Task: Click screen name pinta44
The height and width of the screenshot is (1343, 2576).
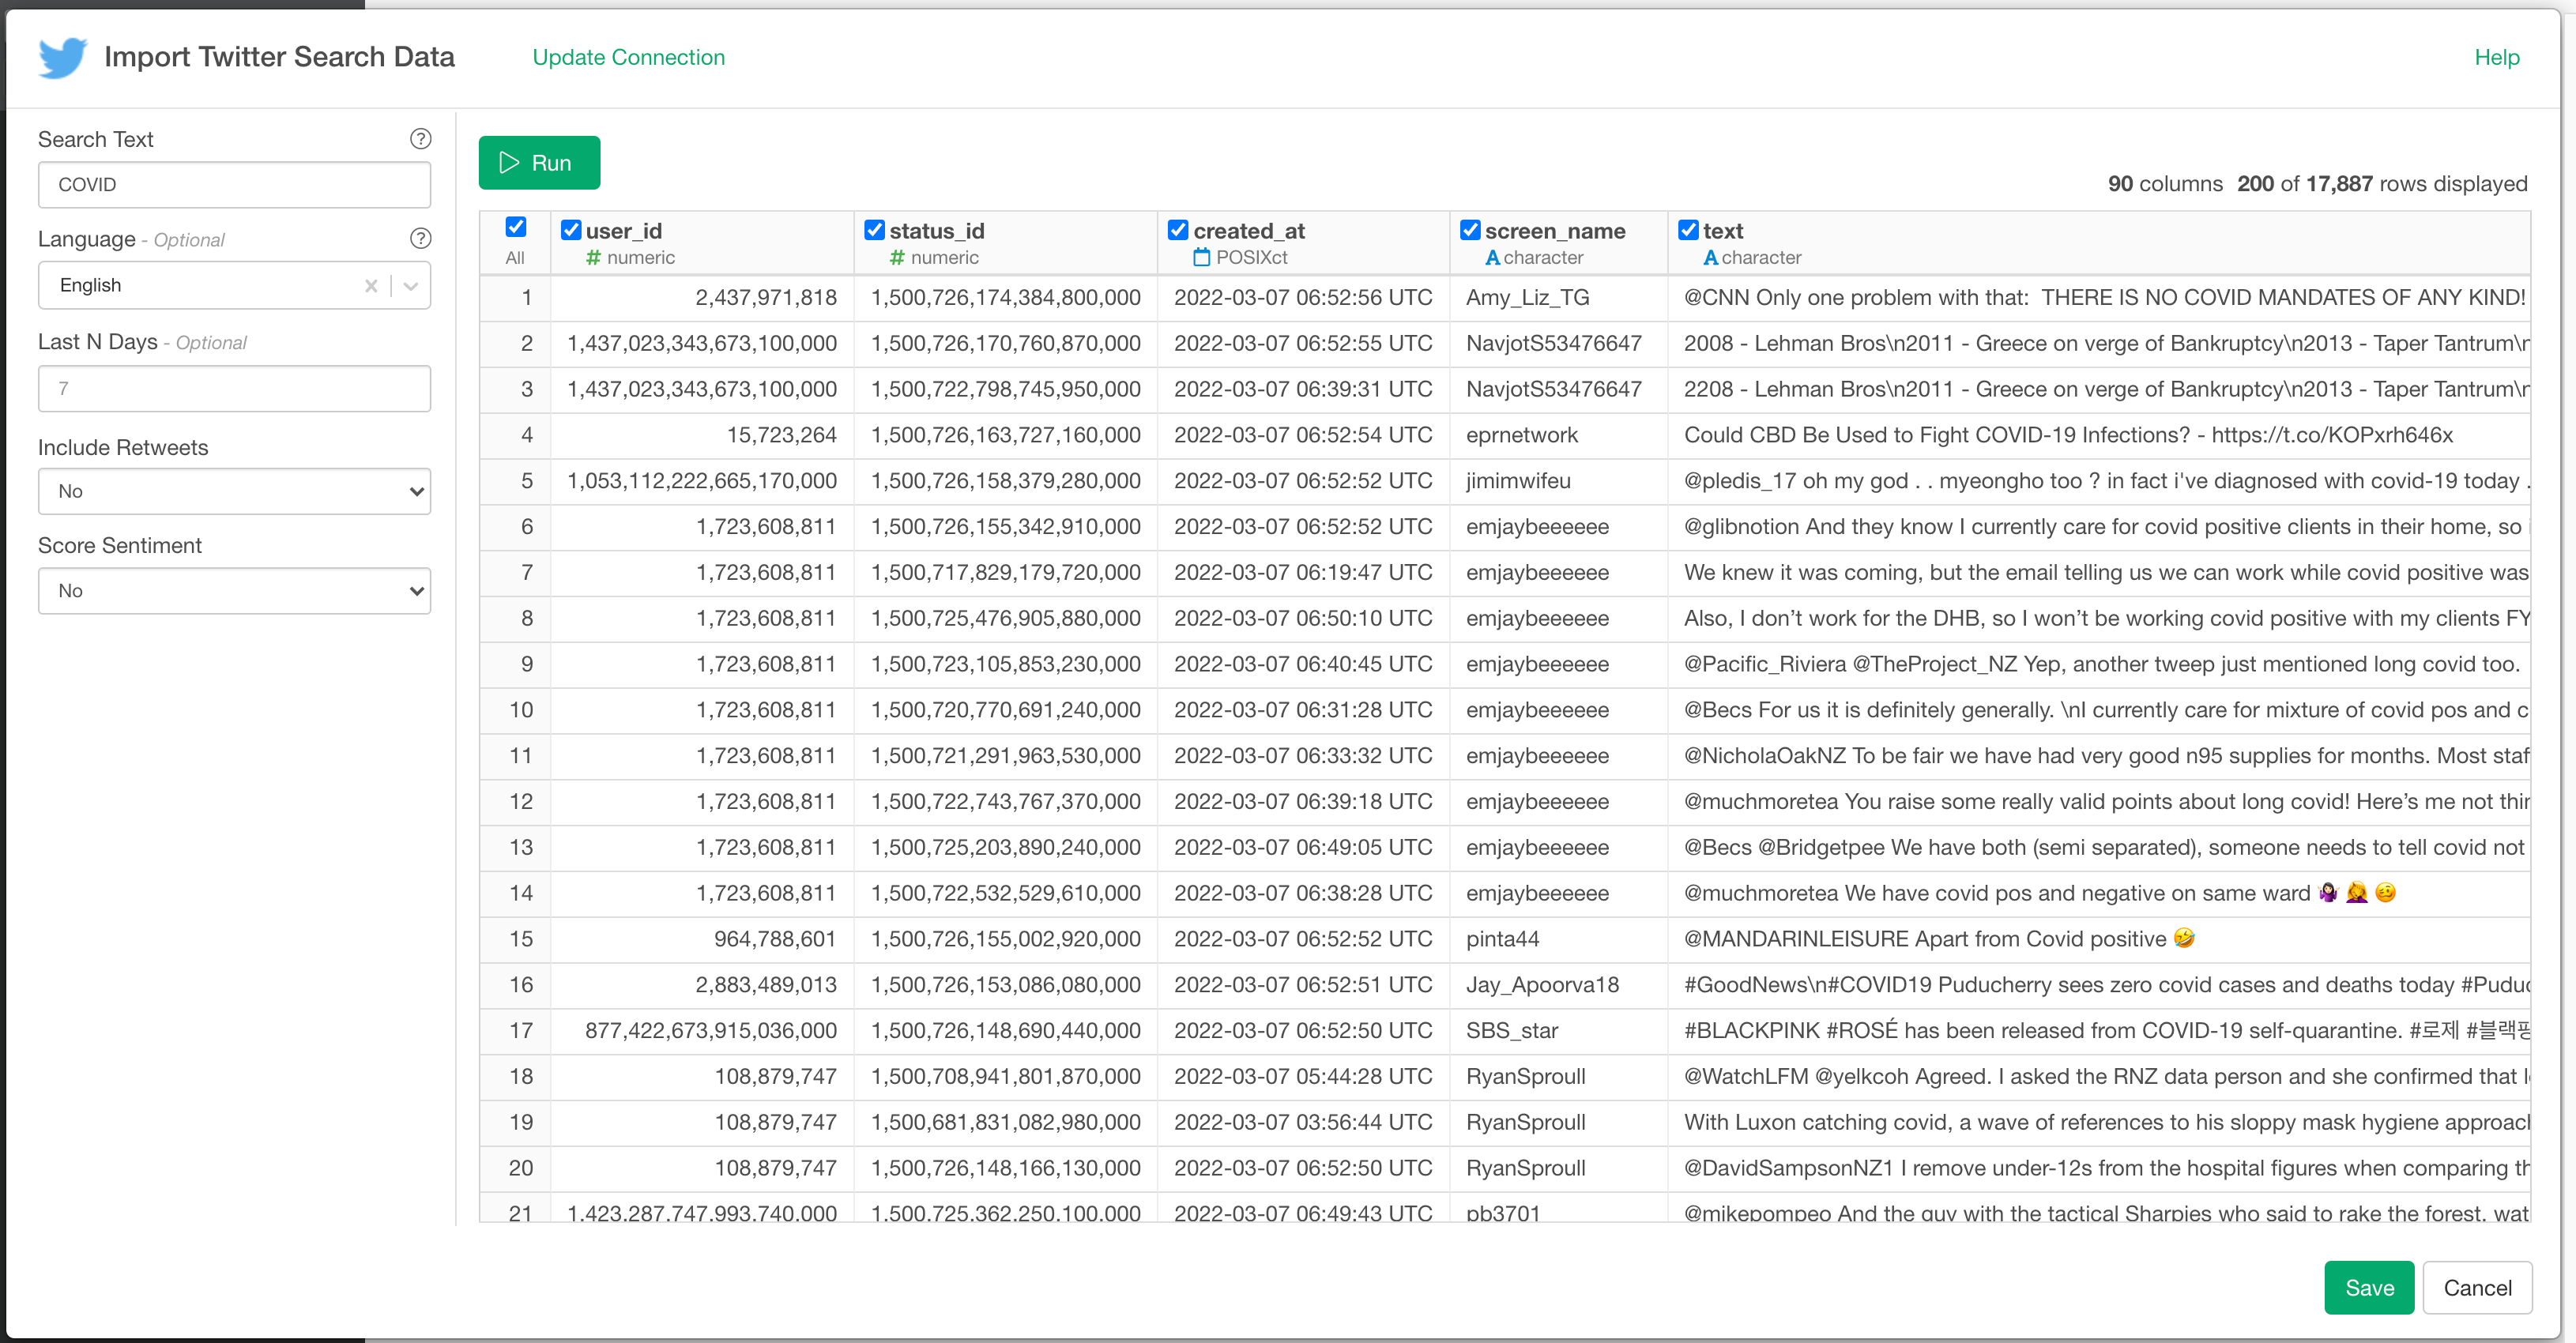Action: click(1502, 939)
